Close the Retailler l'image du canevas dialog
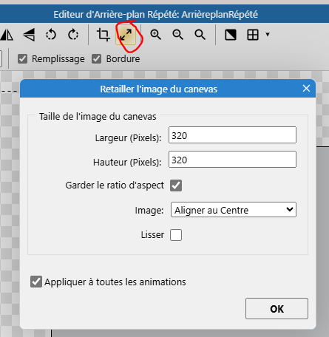The height and width of the screenshot is (337, 329). point(306,88)
